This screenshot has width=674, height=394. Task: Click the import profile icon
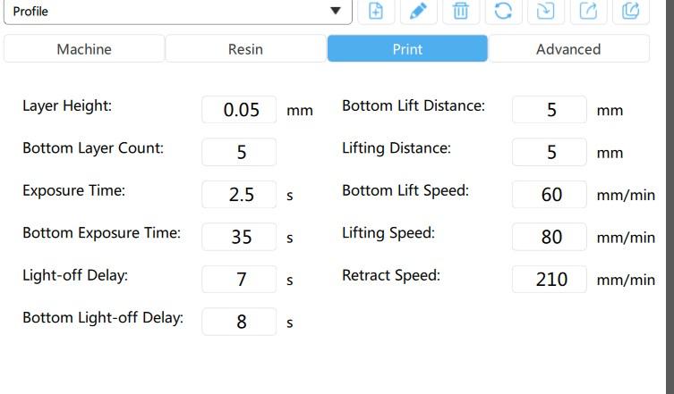[546, 11]
